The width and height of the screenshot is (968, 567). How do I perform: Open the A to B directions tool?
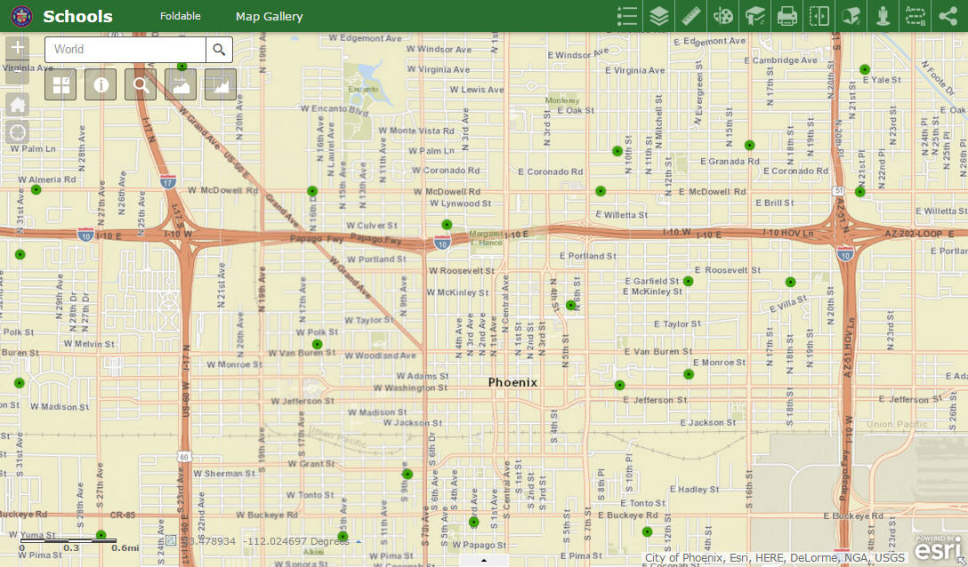click(x=916, y=16)
